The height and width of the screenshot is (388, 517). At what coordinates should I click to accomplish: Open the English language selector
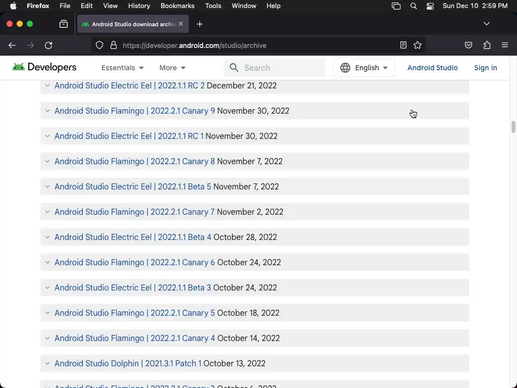[364, 68]
